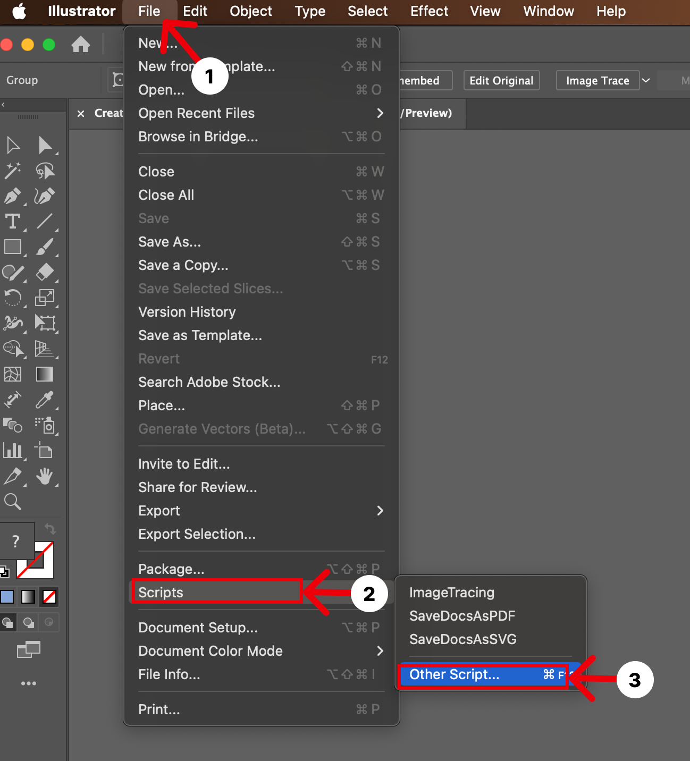Choose the Scale tool
This screenshot has width=690, height=761.
45,298
